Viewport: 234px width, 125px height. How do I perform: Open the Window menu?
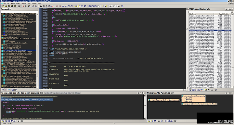coord(34,4)
